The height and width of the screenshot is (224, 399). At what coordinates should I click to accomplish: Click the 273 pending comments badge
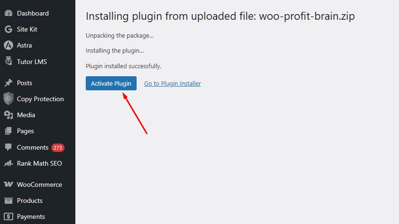coord(58,147)
